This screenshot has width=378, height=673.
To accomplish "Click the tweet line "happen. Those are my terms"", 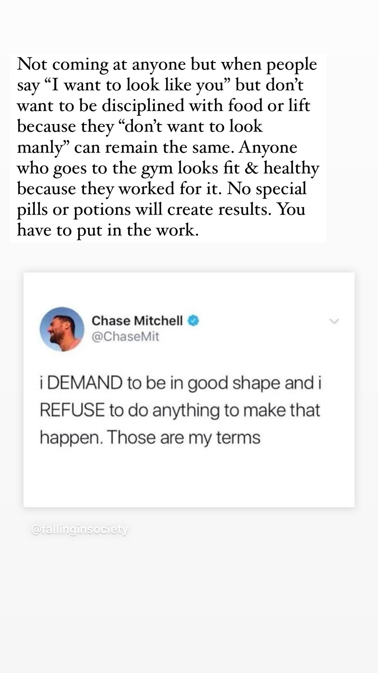I will [150, 438].
